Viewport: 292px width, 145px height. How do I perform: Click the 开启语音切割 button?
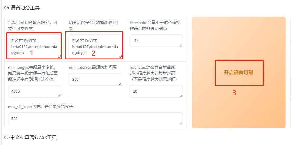(x=239, y=72)
